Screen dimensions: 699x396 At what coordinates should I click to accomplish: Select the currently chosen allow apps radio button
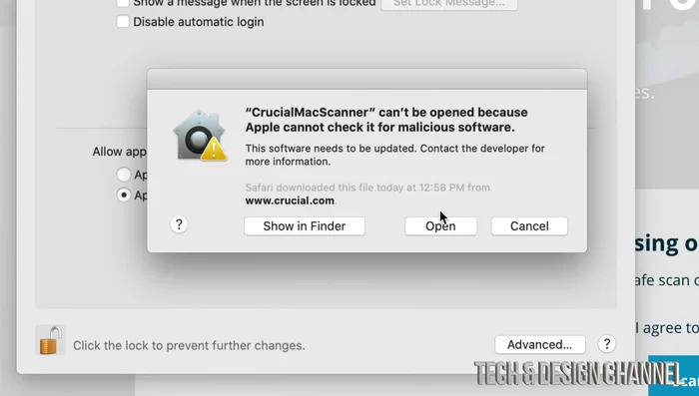coord(124,196)
